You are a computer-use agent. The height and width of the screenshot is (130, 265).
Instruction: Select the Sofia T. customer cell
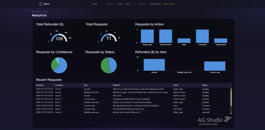tap(58, 109)
